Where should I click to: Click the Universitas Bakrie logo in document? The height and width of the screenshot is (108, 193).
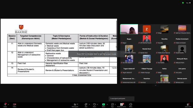21,29
